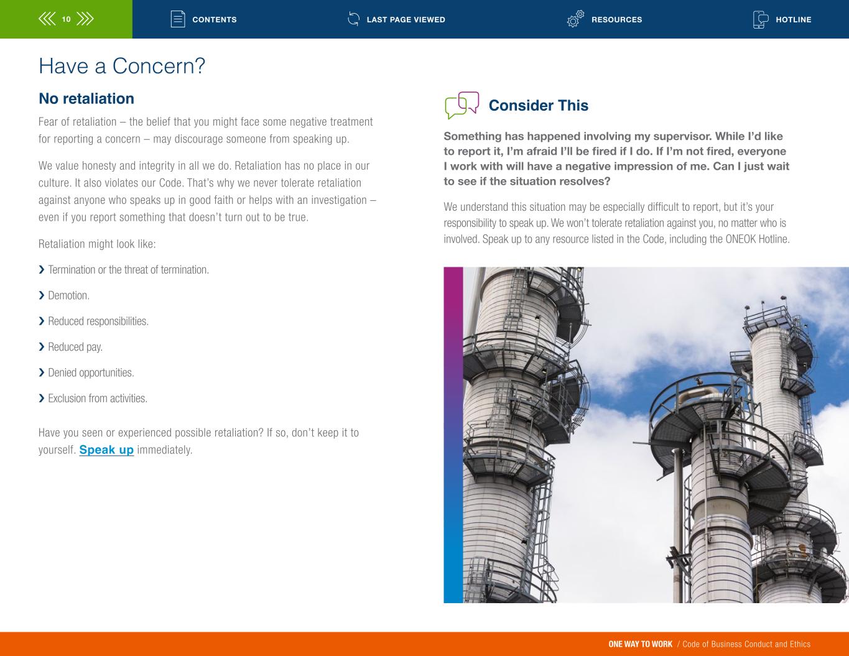
Task: Click the No retaliation subheading
Action: coord(86,99)
